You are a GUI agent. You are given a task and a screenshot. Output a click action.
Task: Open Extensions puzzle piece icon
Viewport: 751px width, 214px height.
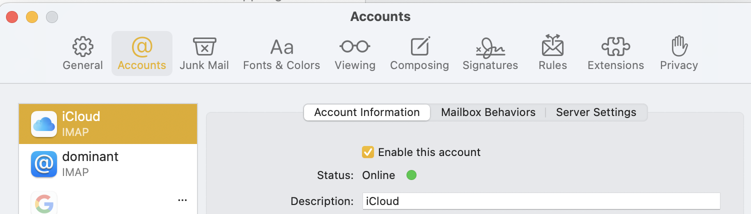[615, 47]
